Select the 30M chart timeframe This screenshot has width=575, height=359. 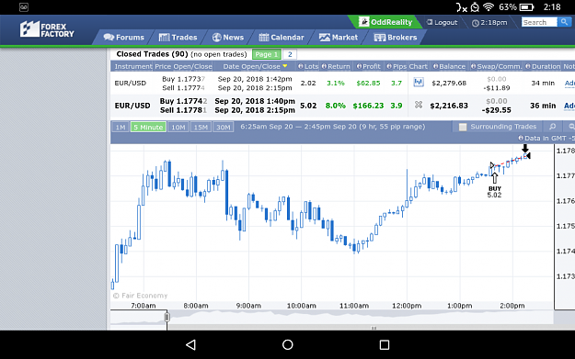(224, 127)
